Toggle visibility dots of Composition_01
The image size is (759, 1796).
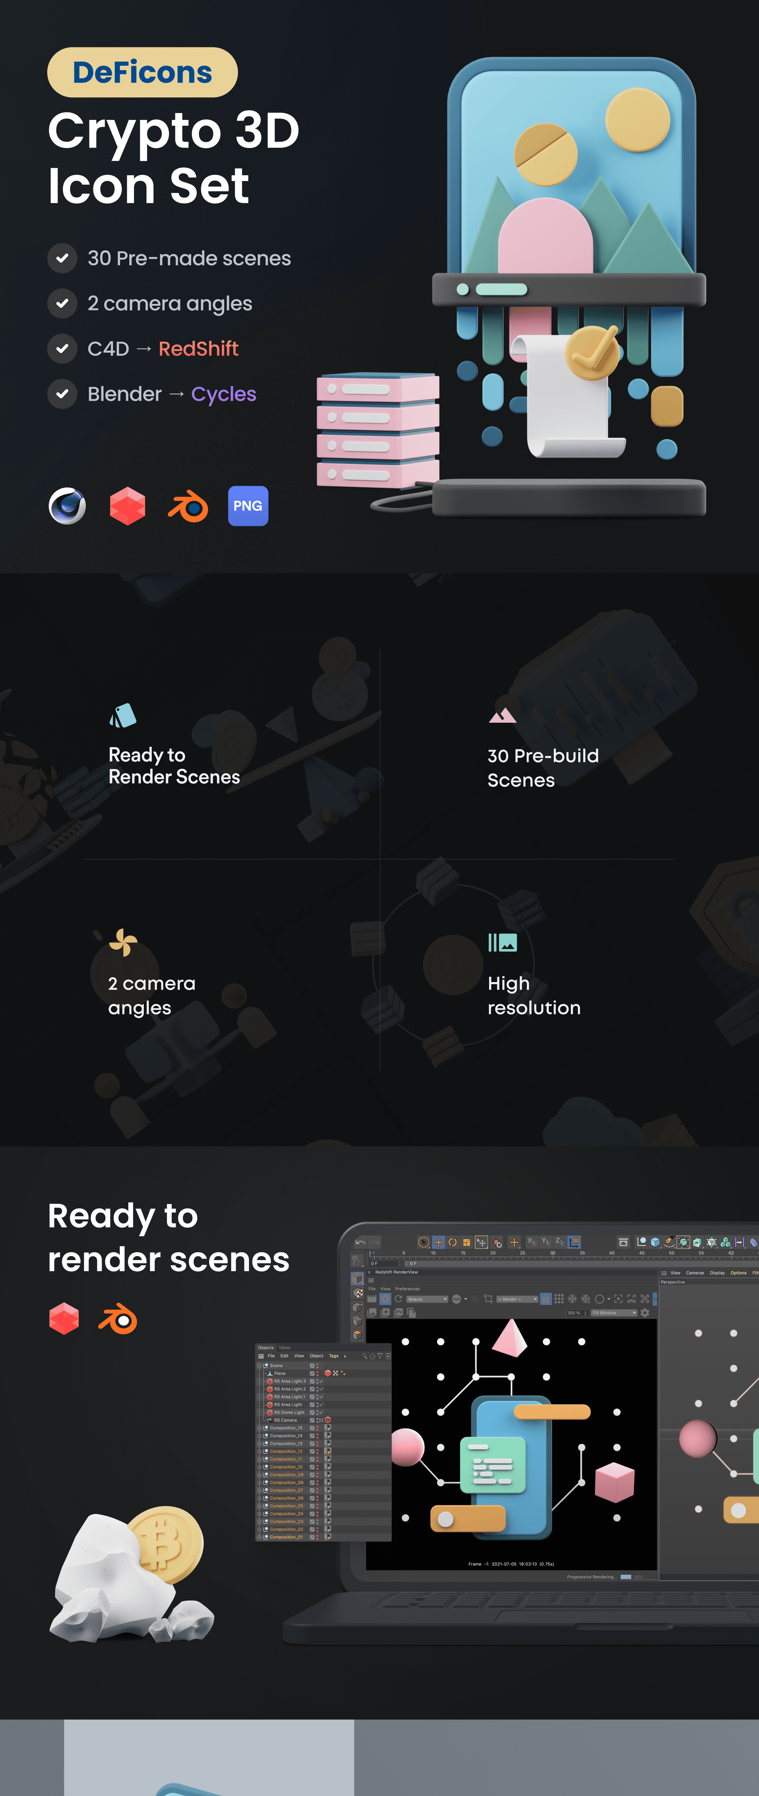(317, 1537)
